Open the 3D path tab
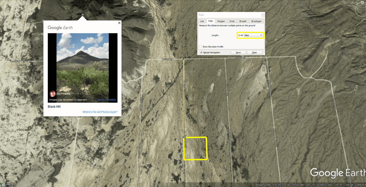Viewport: 366px width, 187px height. pos(243,21)
